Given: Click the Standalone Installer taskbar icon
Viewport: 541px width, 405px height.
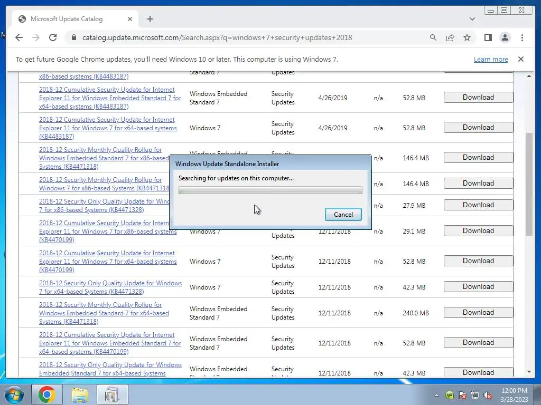Looking at the screenshot, I should point(113,394).
